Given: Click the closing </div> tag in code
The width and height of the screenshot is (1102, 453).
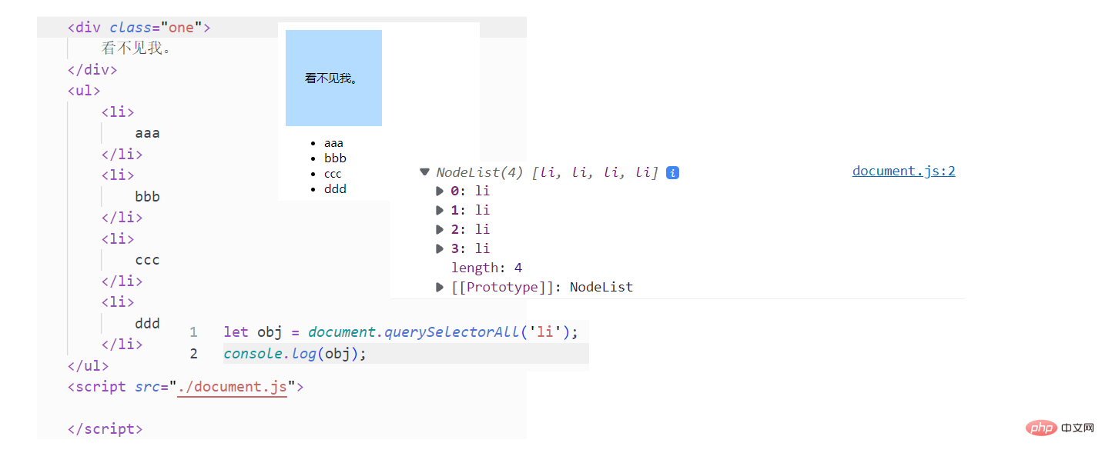Looking at the screenshot, I should pos(92,69).
